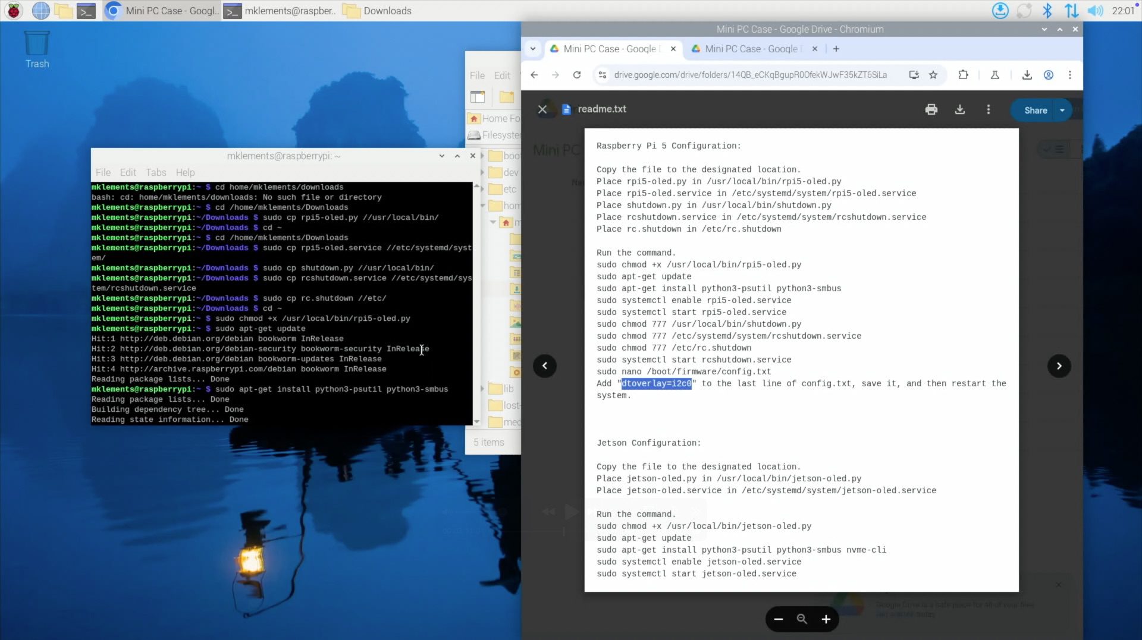
Task: Download readme.txt using preview download icon
Action: [960, 109]
